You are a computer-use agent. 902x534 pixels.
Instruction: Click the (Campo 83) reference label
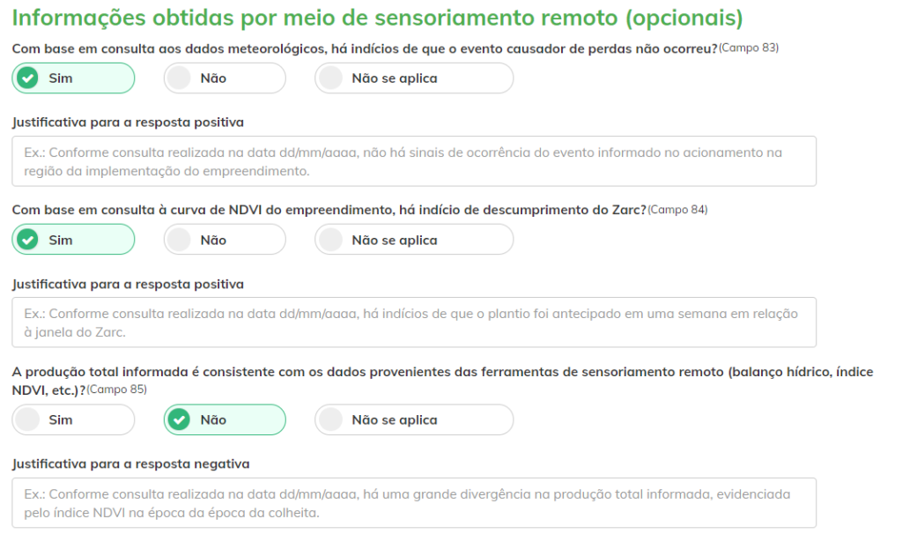(x=749, y=48)
